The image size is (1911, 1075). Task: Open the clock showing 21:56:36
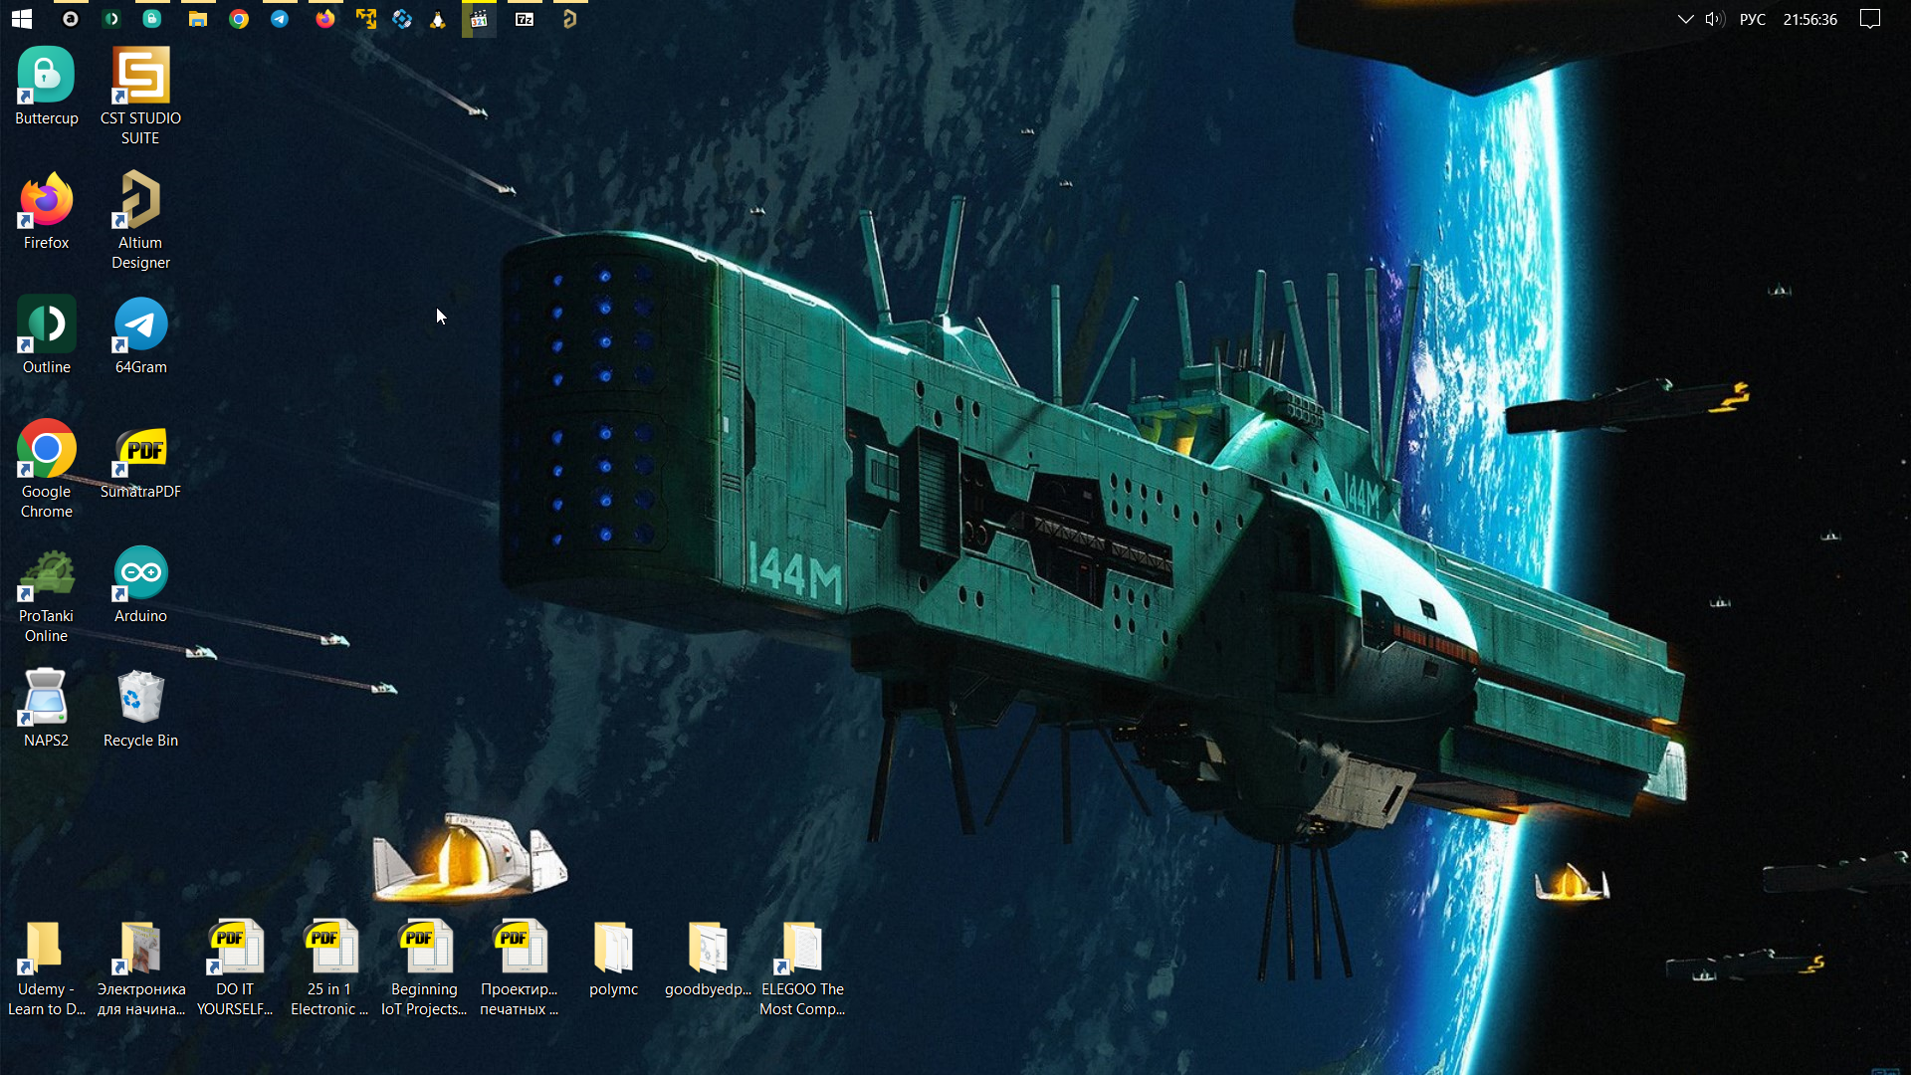1809,19
